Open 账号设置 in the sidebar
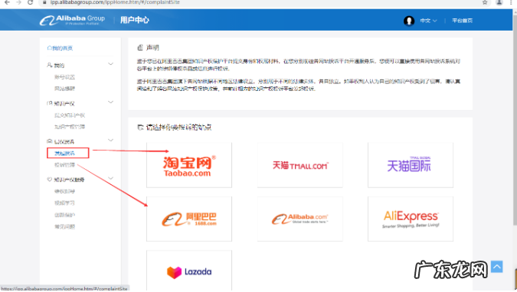 pos(64,77)
